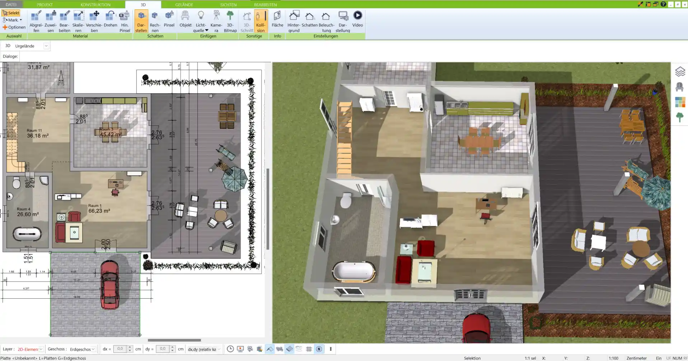Open the plants tree catalog in right sidebar
This screenshot has width=688, height=361.
[680, 117]
